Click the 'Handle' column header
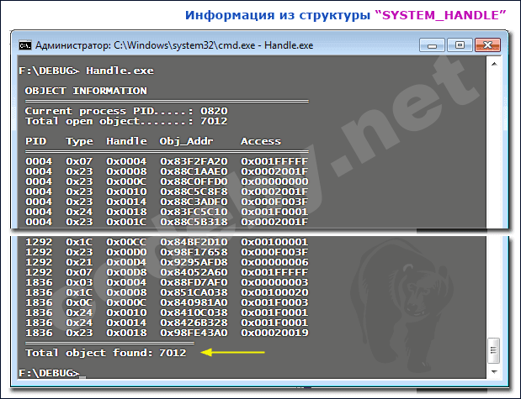This screenshot has width=521, height=399. [x=126, y=141]
